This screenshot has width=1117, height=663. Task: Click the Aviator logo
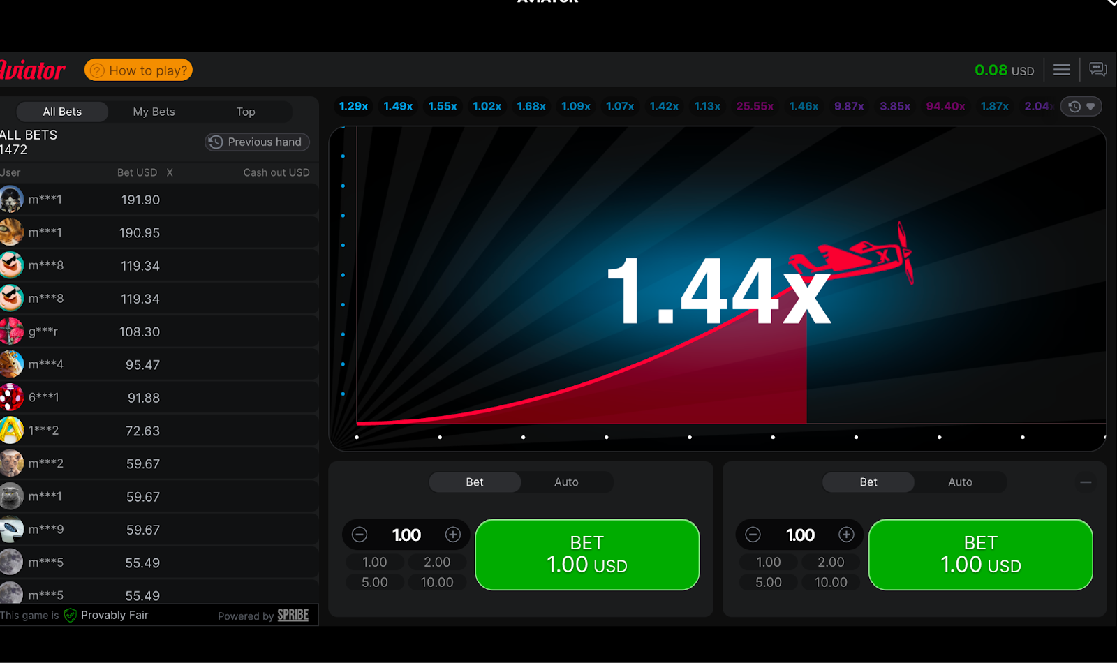pos(33,69)
